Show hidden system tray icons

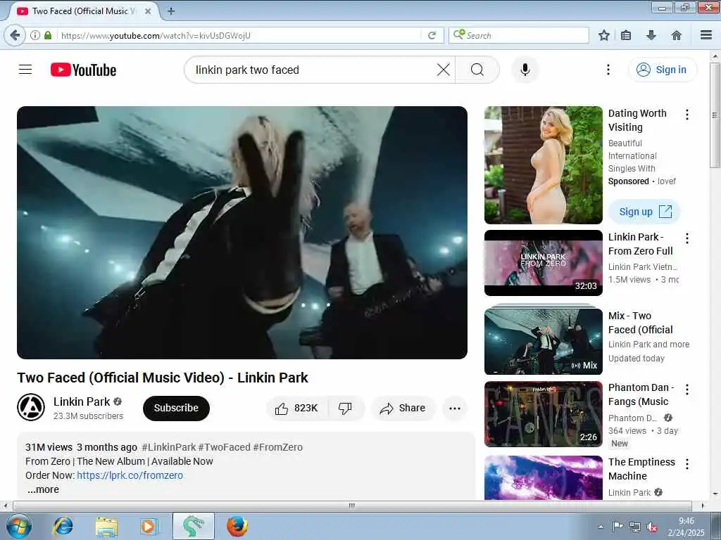[x=601, y=527]
